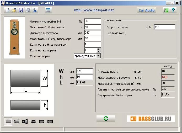Click the computed L length value 719,67

tap(84, 83)
